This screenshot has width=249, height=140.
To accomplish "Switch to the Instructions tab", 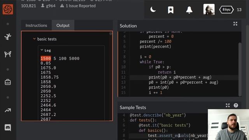I will coord(36,25).
